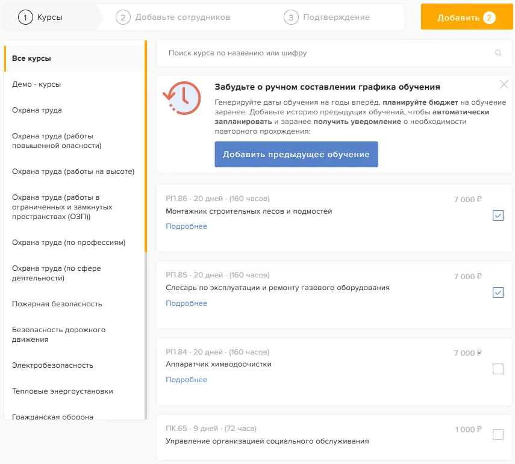Click the 1 000 ₽ price
515x464 pixels.
click(x=469, y=430)
